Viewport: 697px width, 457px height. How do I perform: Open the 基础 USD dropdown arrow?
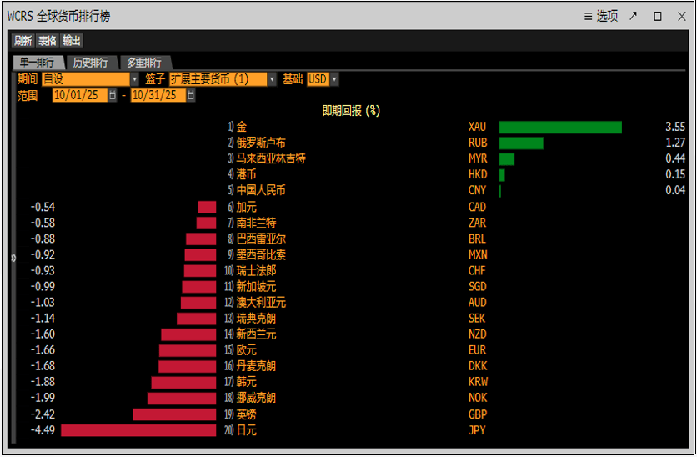[334, 79]
